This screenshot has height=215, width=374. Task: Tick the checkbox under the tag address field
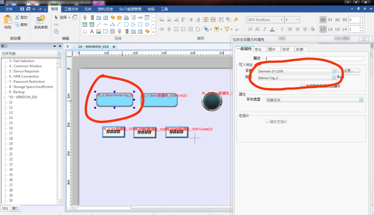coord(303,86)
